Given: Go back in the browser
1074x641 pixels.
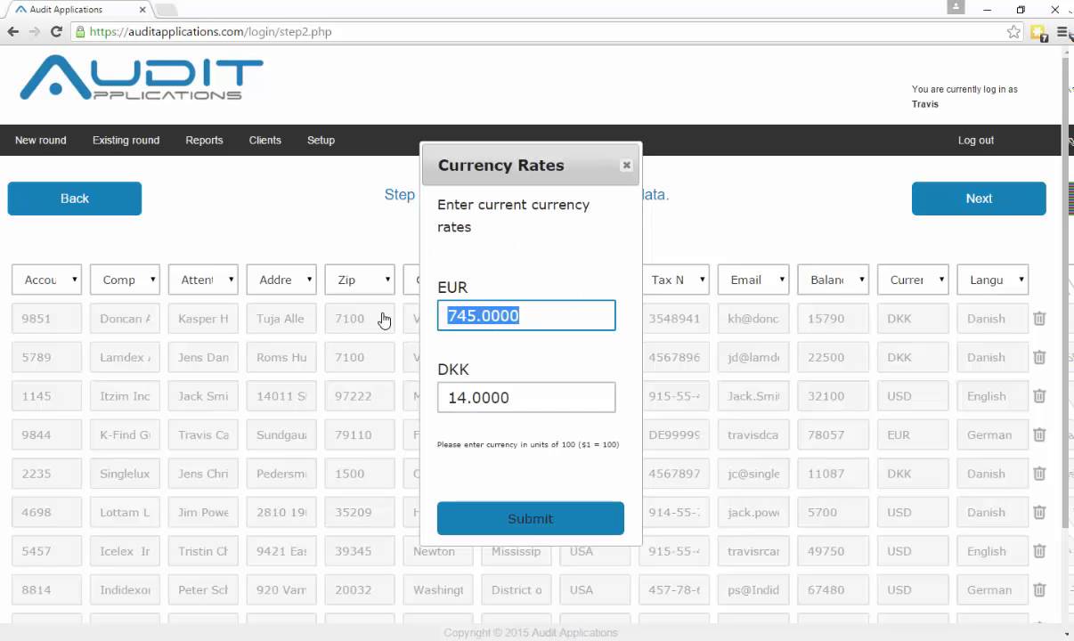Looking at the screenshot, I should tap(13, 31).
